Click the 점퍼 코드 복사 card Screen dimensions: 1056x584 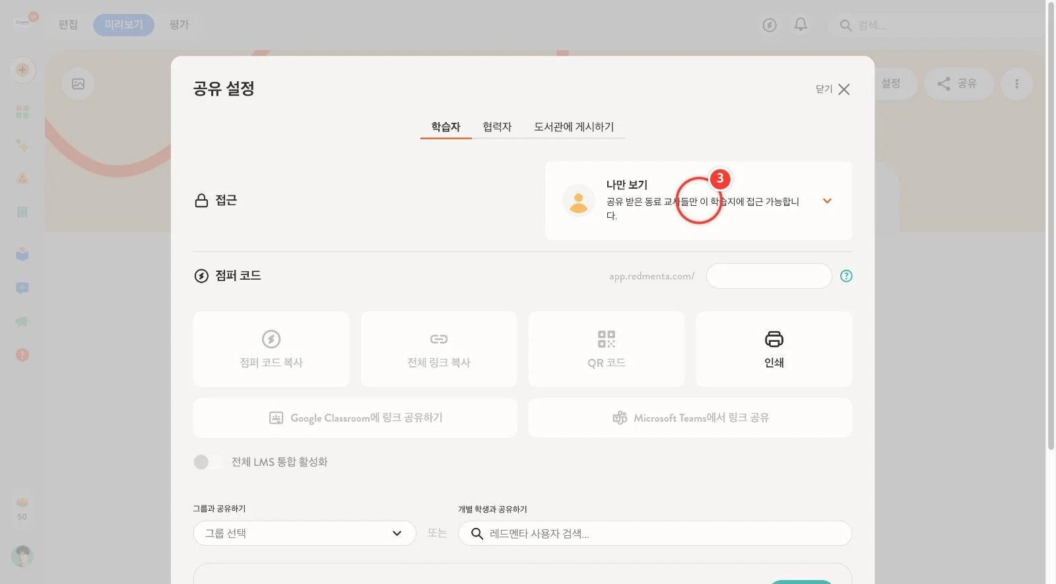coord(271,349)
